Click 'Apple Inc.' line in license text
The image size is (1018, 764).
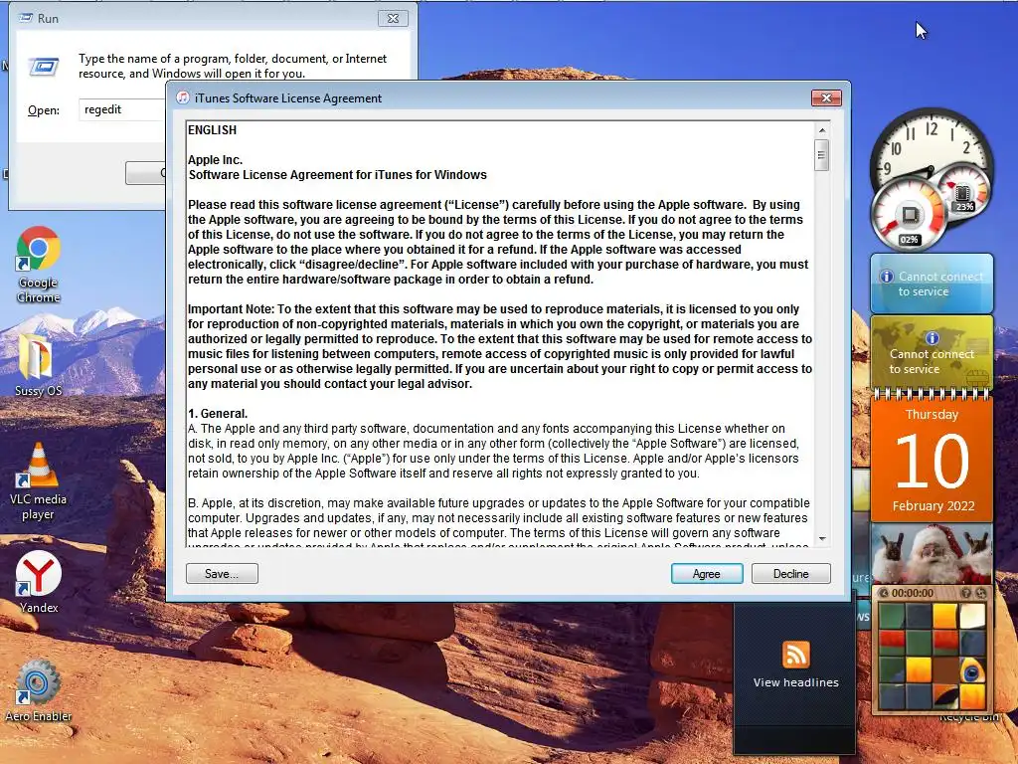(x=215, y=160)
